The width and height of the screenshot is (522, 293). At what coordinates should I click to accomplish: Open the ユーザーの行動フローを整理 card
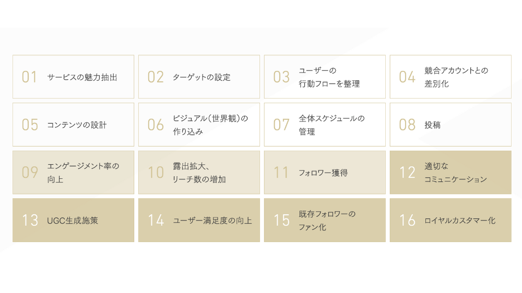click(x=325, y=77)
